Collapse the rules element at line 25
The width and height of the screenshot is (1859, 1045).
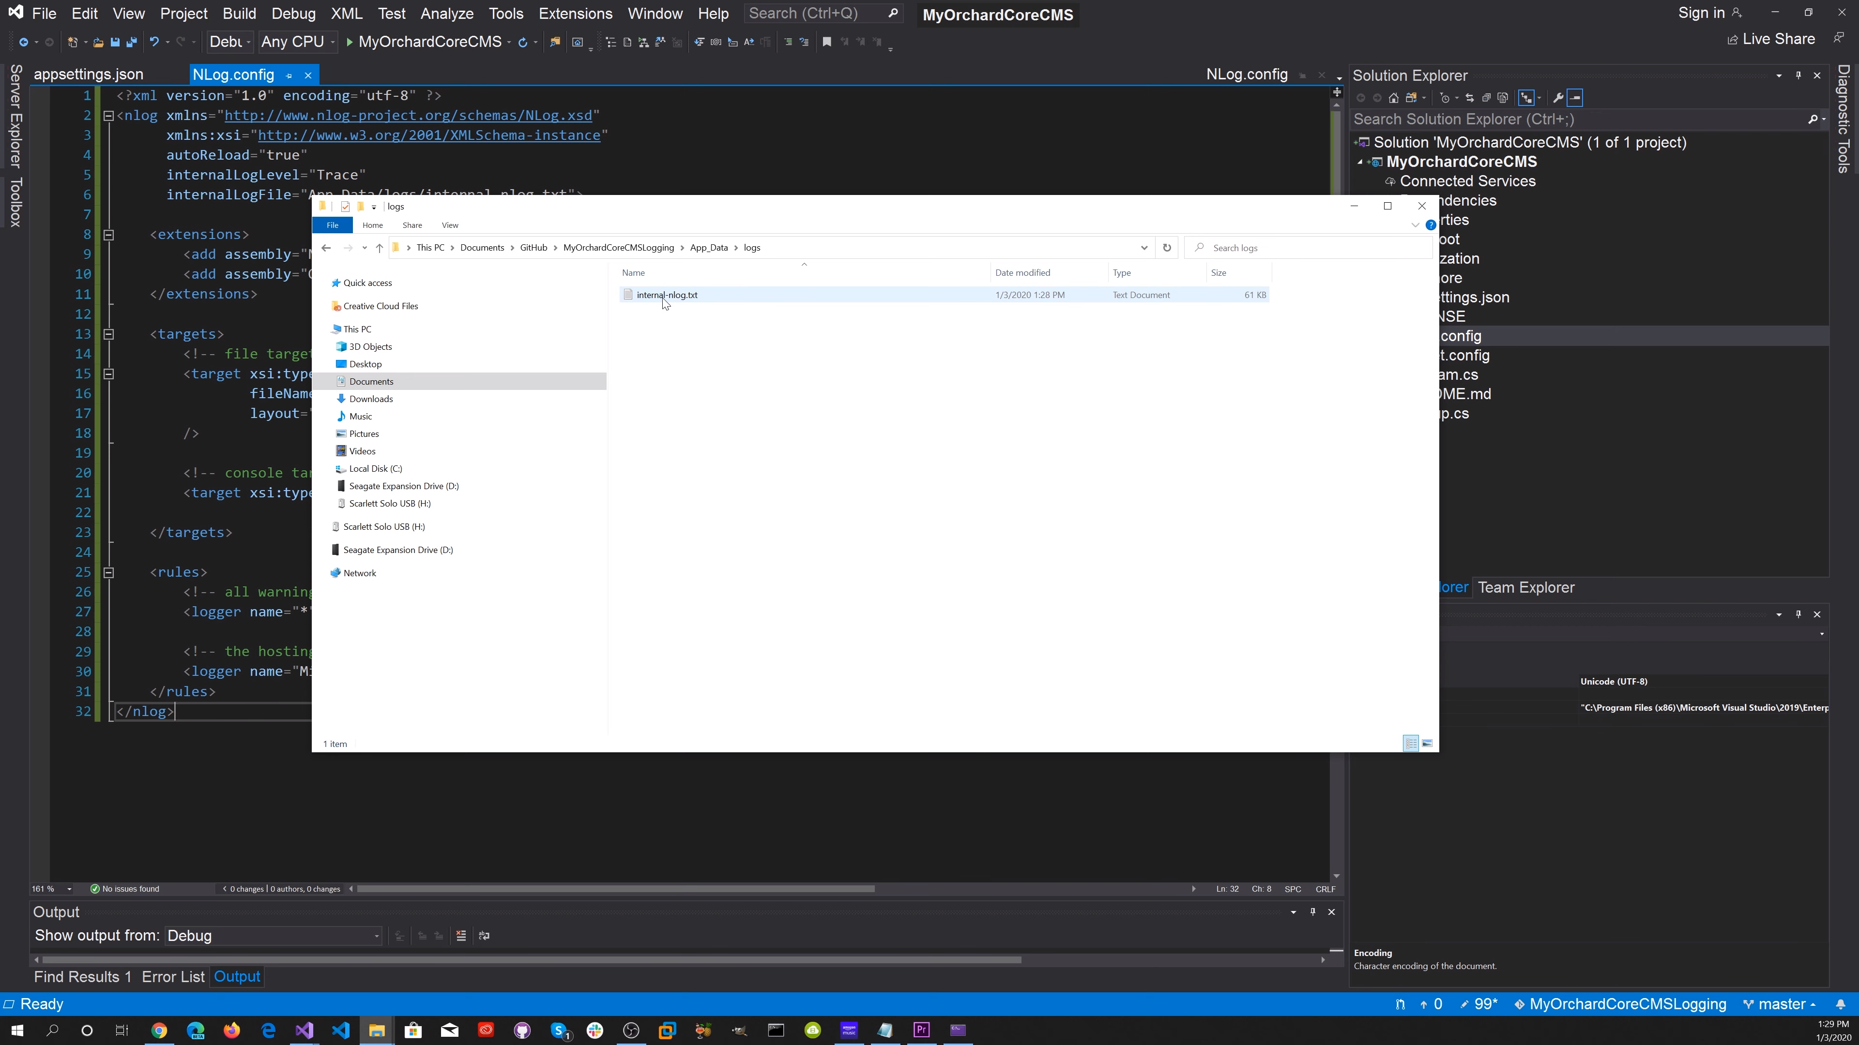tap(108, 572)
